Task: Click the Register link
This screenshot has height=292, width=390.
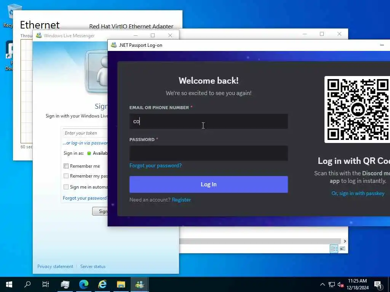Action: coord(181,200)
